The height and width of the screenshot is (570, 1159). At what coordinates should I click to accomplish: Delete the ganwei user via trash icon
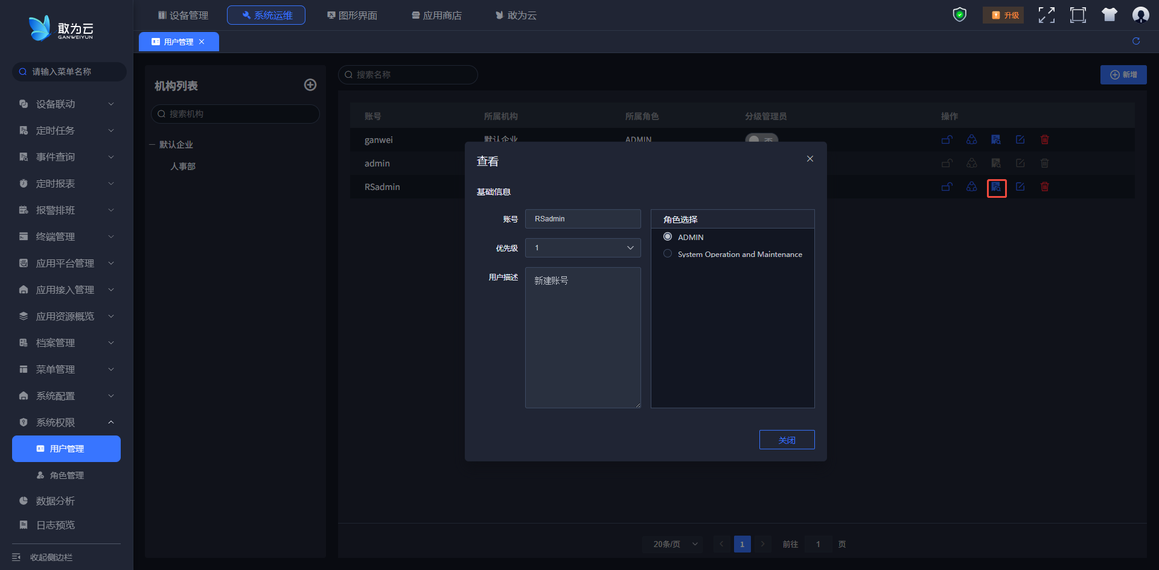pos(1044,140)
